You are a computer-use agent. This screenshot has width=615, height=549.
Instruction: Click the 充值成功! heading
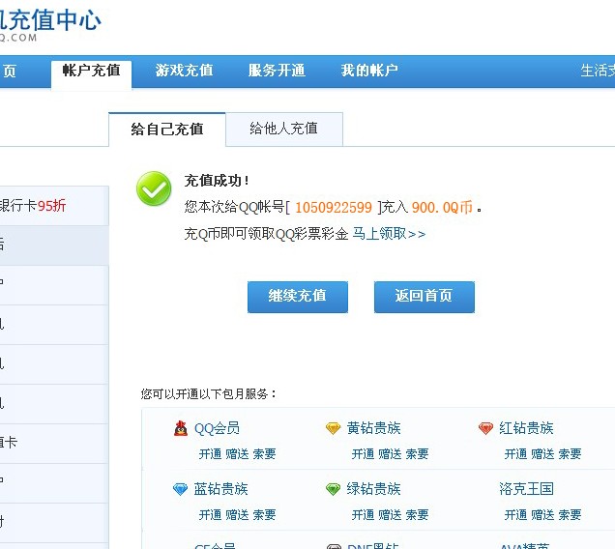[x=217, y=181]
